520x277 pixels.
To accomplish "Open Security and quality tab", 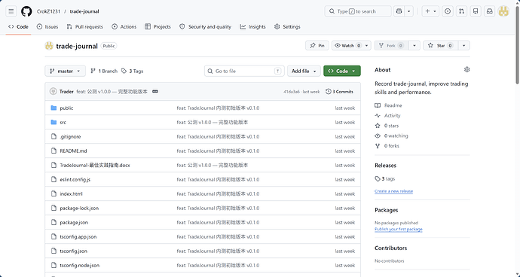I will 205,27.
